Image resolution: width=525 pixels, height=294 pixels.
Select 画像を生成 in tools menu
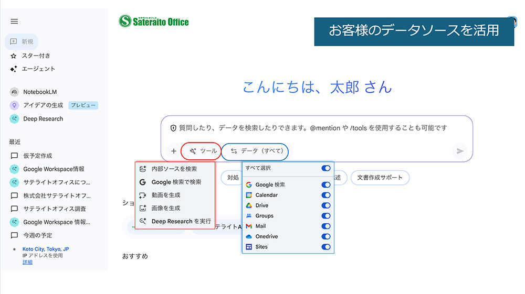(x=165, y=208)
